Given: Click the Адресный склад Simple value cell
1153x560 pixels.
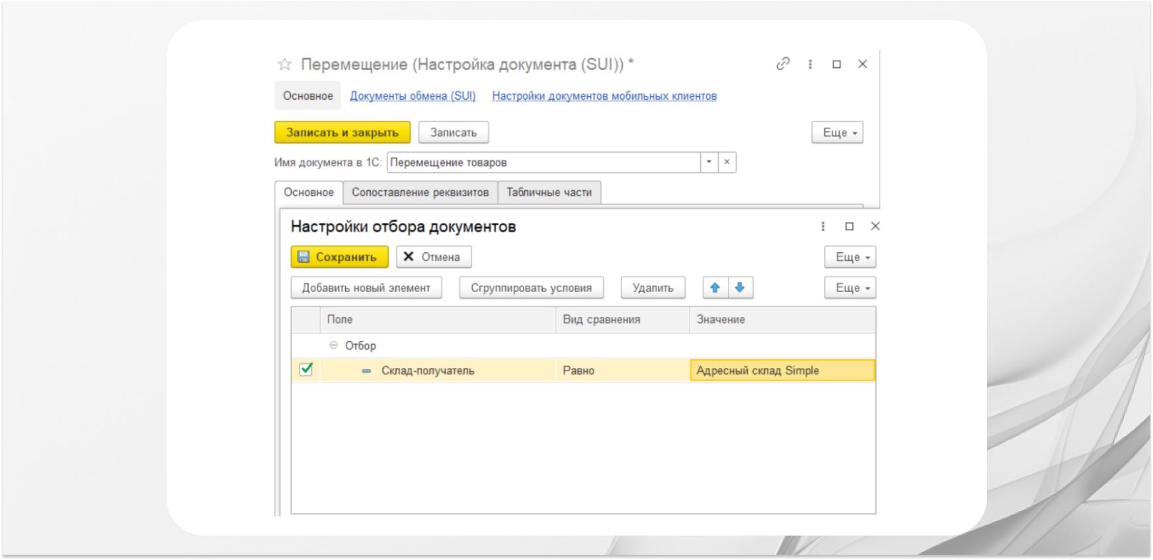Looking at the screenshot, I should 783,370.
